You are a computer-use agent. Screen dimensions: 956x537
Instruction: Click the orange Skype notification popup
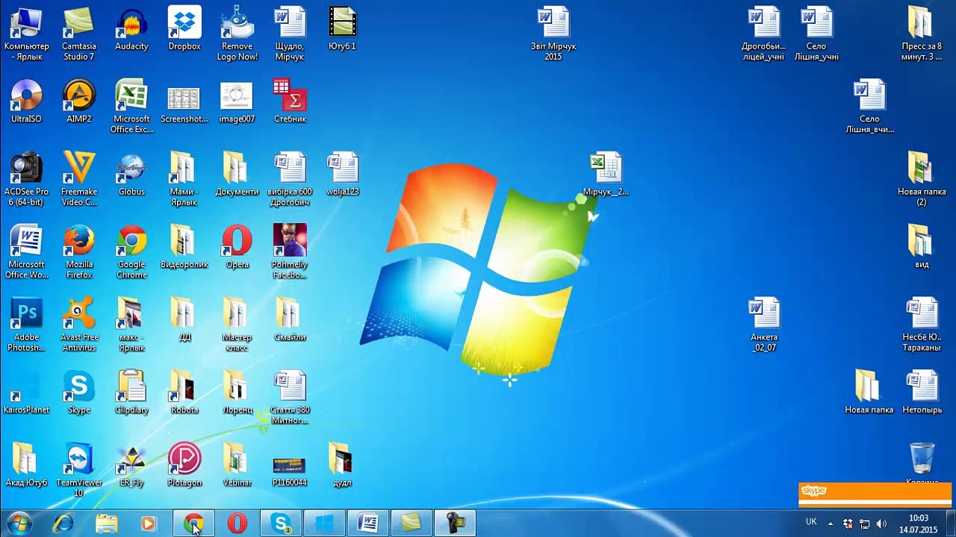click(875, 494)
